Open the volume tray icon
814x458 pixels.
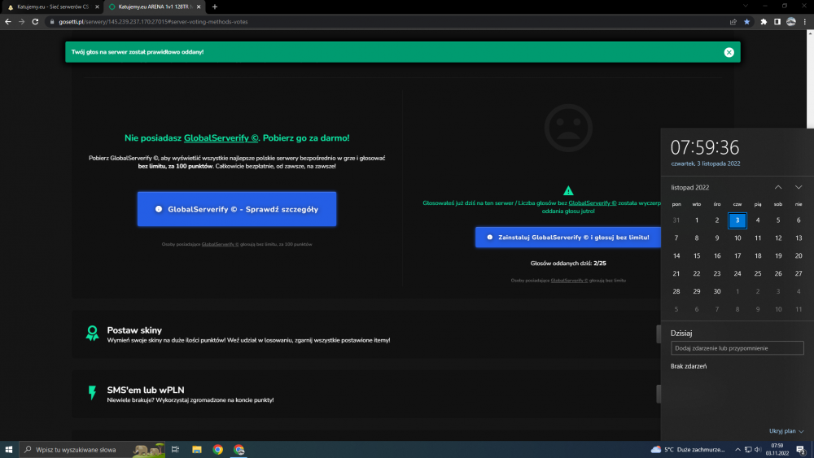coord(758,450)
